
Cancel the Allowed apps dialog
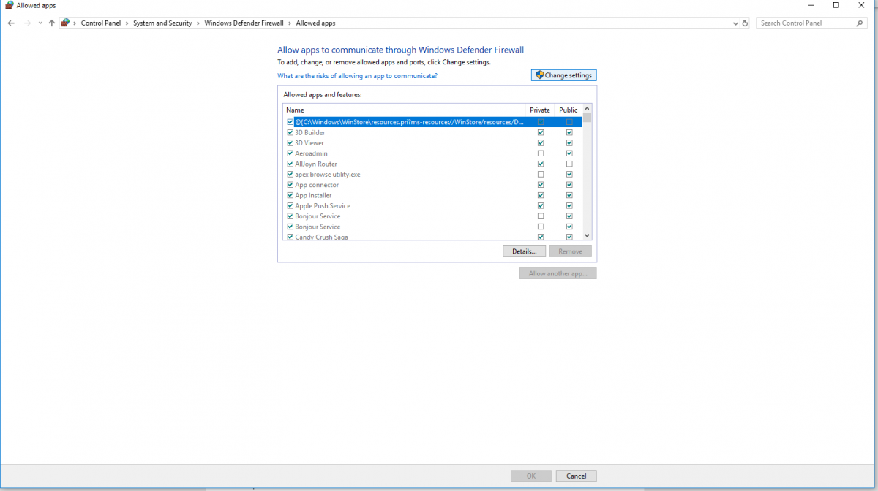[576, 476]
